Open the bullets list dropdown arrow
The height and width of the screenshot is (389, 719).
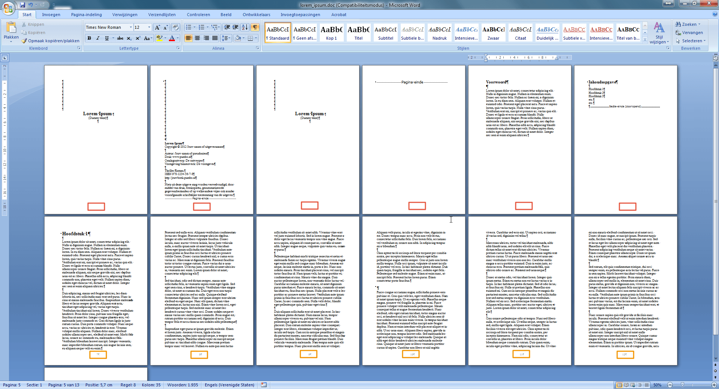tap(194, 27)
